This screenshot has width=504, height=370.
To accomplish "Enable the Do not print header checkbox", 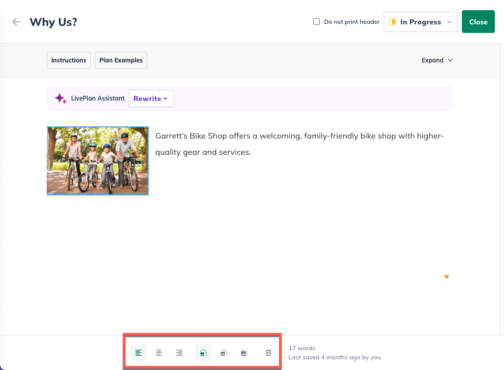I will (x=316, y=21).
